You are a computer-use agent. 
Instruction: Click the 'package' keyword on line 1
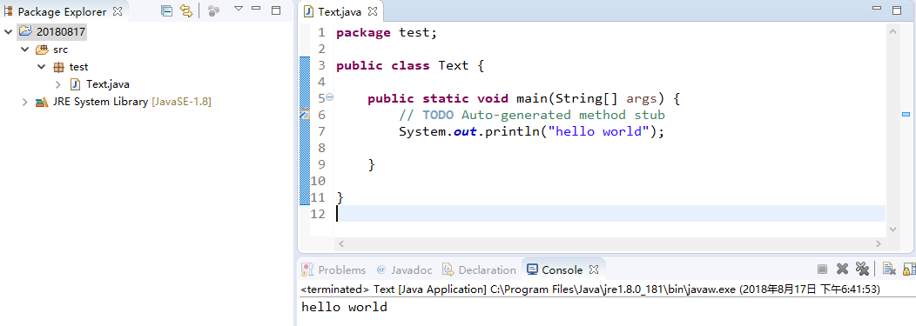tap(363, 33)
